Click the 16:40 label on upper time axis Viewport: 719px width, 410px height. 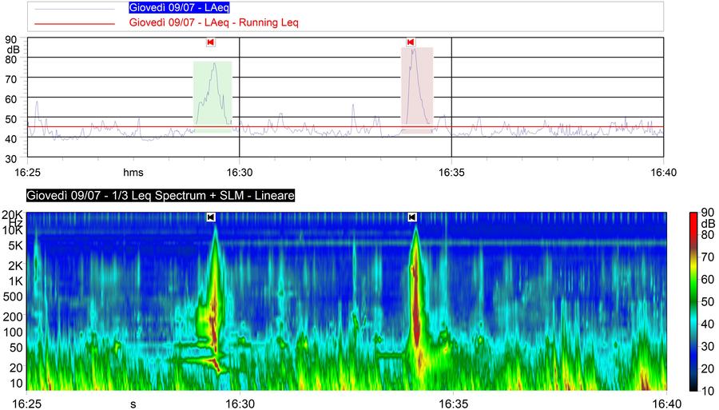[x=664, y=173]
